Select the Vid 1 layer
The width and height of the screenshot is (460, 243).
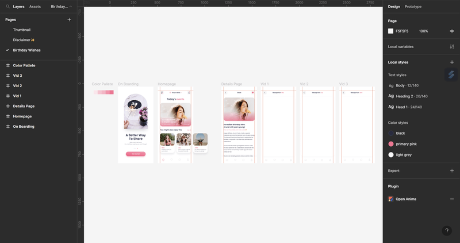click(x=17, y=96)
